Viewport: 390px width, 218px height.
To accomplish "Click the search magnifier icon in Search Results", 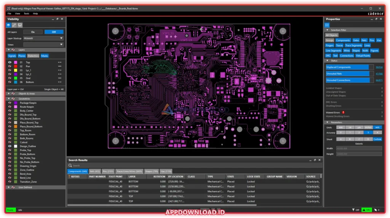I will [70, 165].
